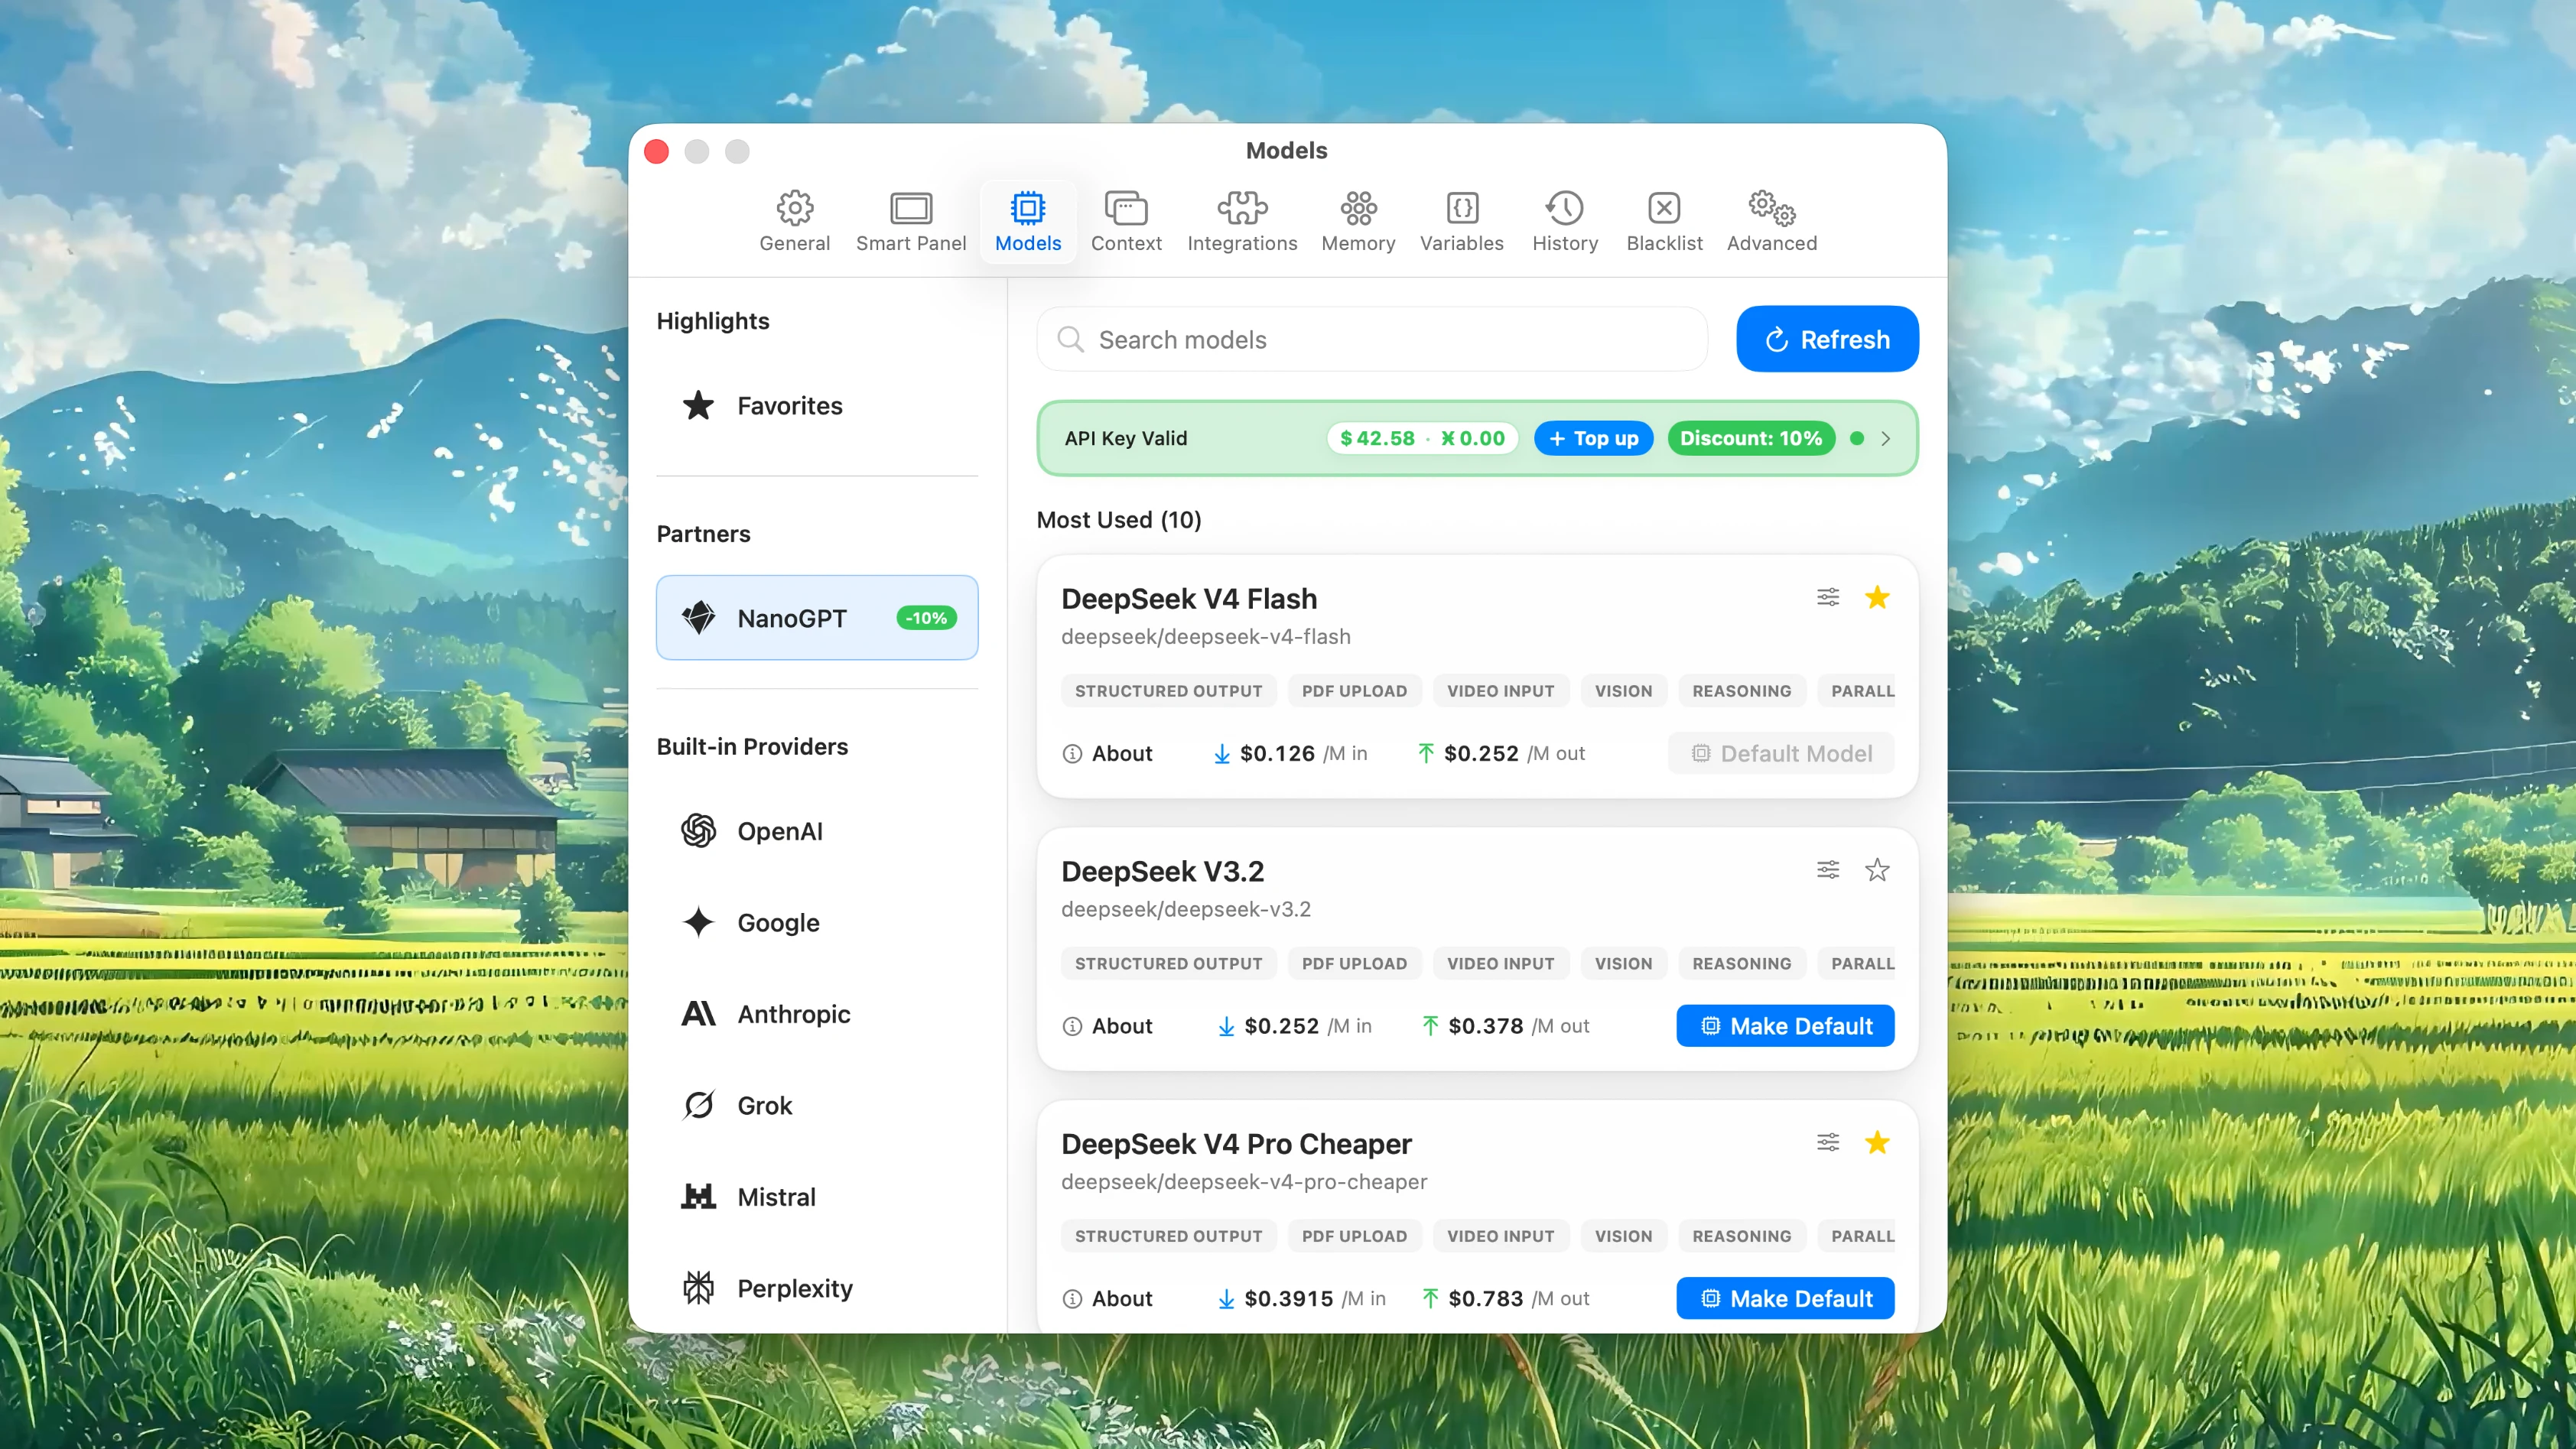Open the Context tab

1126,221
